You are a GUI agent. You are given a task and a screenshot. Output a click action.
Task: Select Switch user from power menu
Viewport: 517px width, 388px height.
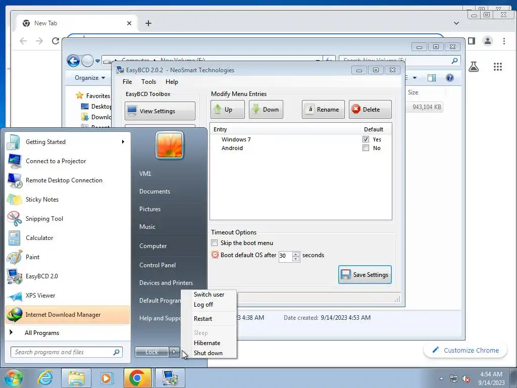(209, 295)
